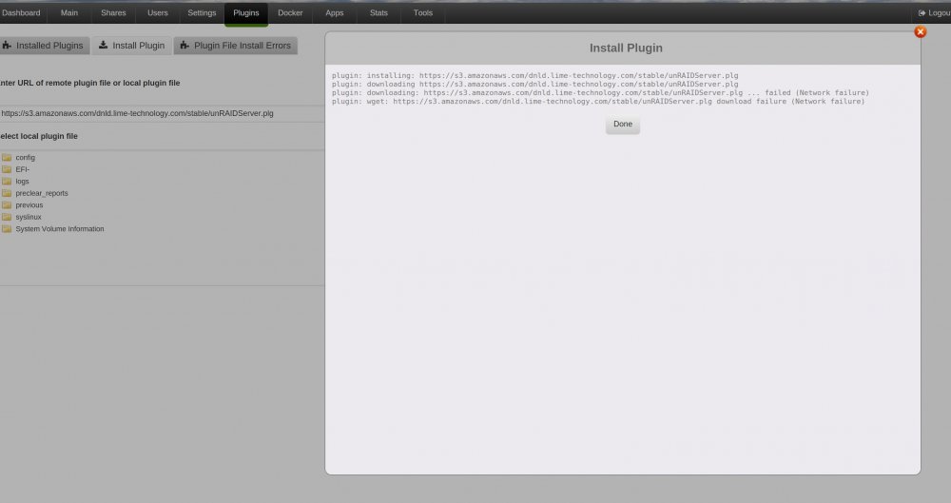
Task: Click the folder icon beside config
Action: pos(7,157)
